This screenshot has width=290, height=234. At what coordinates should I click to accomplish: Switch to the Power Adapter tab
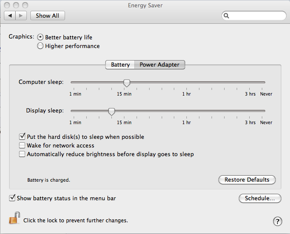pos(160,65)
